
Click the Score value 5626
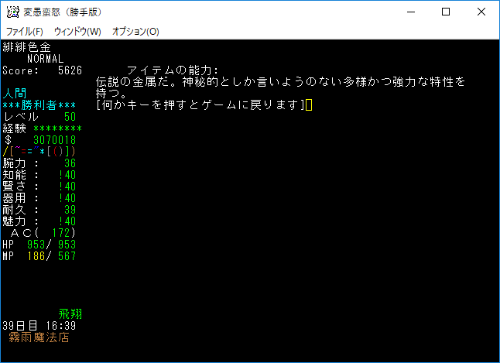[70, 70]
